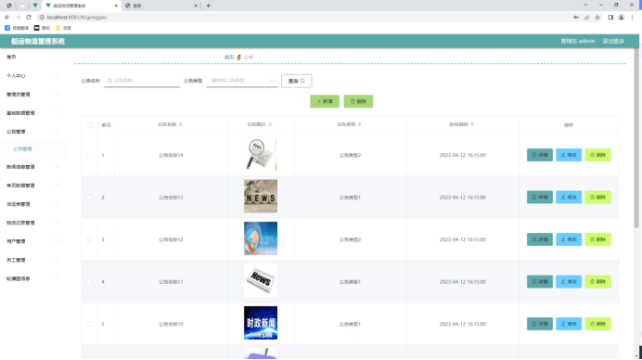Edit 公告名称11 with 修改 button
The height and width of the screenshot is (360, 642).
pyautogui.click(x=569, y=281)
